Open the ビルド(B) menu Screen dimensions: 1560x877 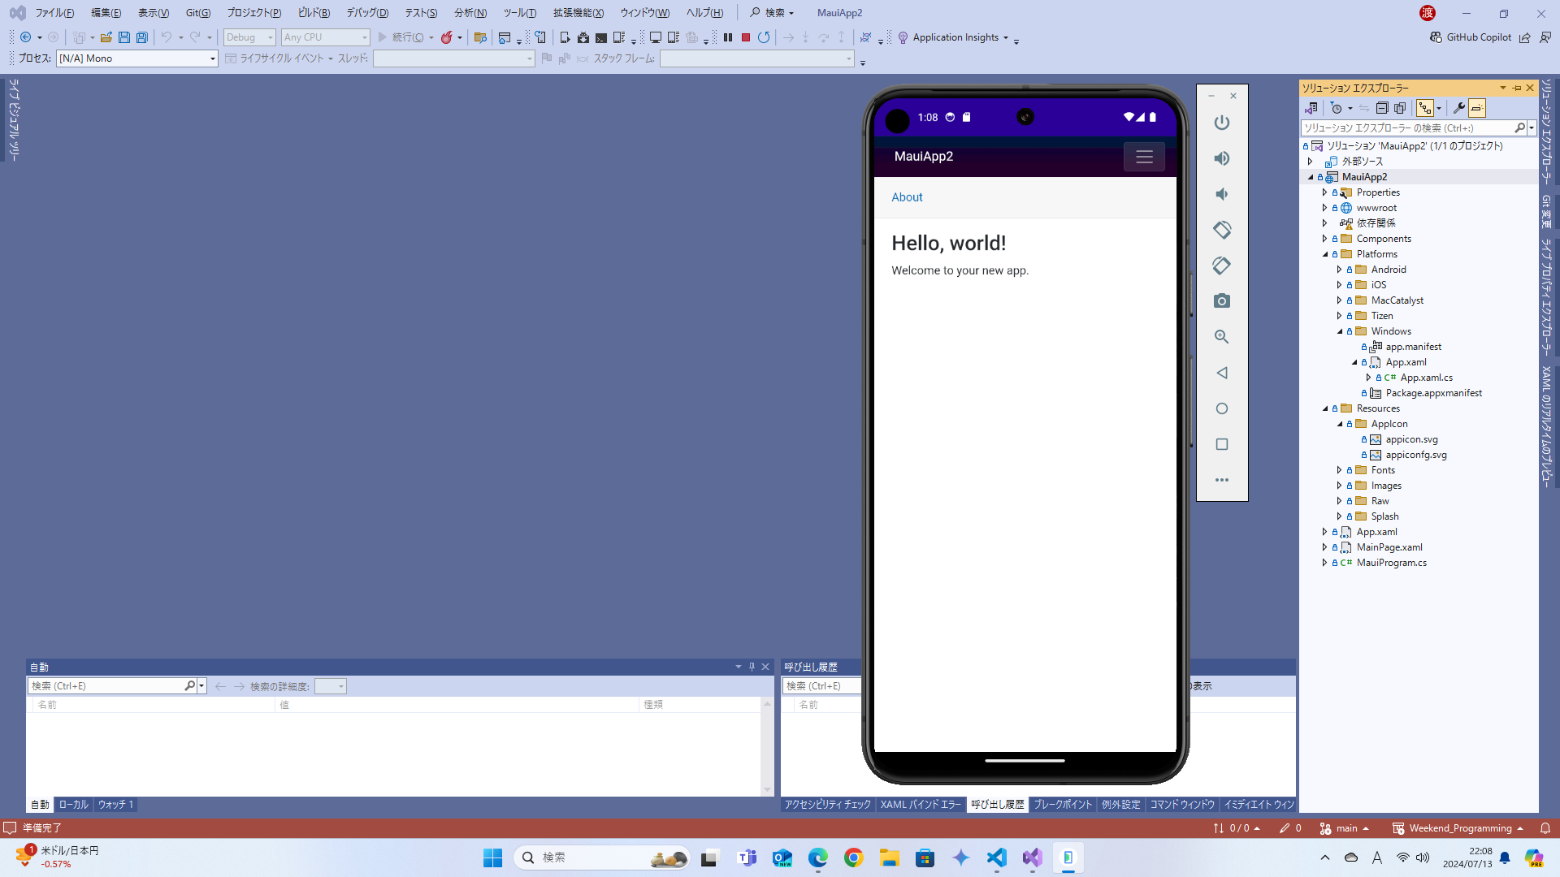(x=314, y=13)
